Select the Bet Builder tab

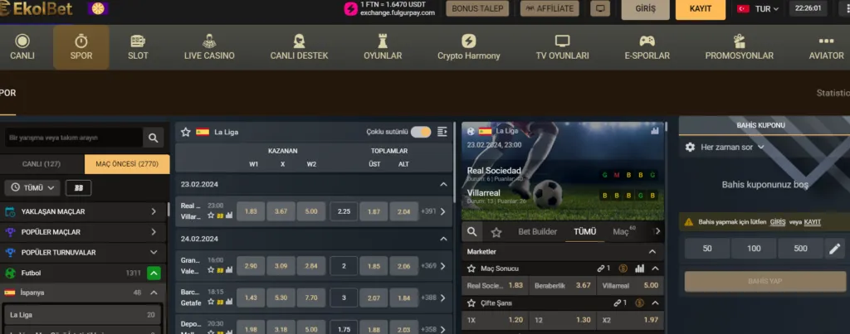tap(537, 232)
